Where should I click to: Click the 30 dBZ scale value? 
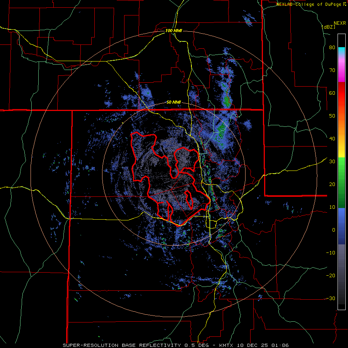point(332,162)
